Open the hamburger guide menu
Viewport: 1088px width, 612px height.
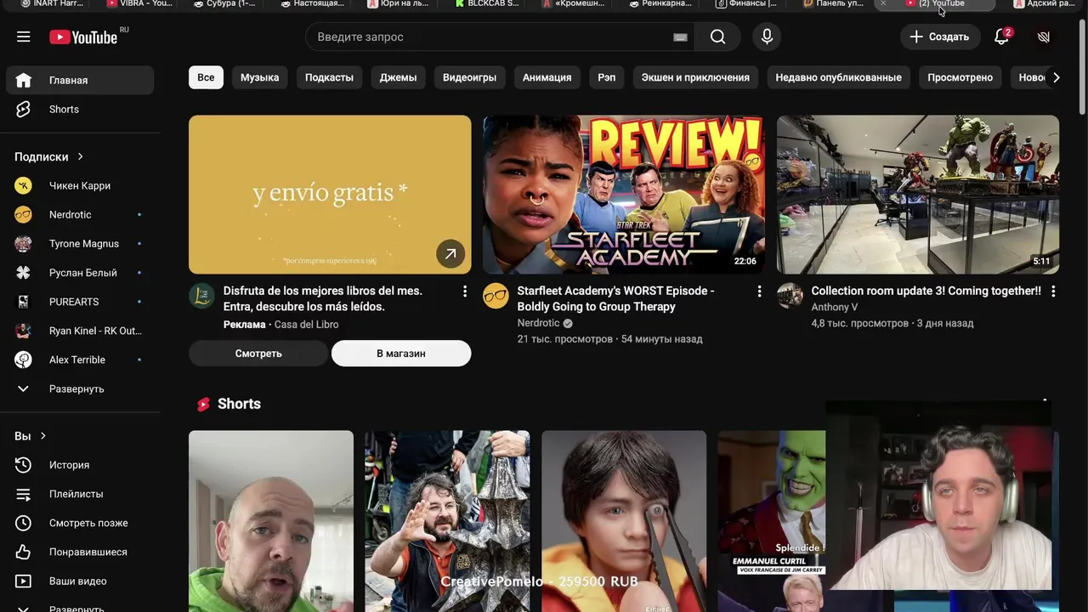tap(24, 37)
